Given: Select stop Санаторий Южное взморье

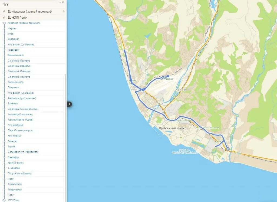Looking at the screenshot, I should click(23, 109).
